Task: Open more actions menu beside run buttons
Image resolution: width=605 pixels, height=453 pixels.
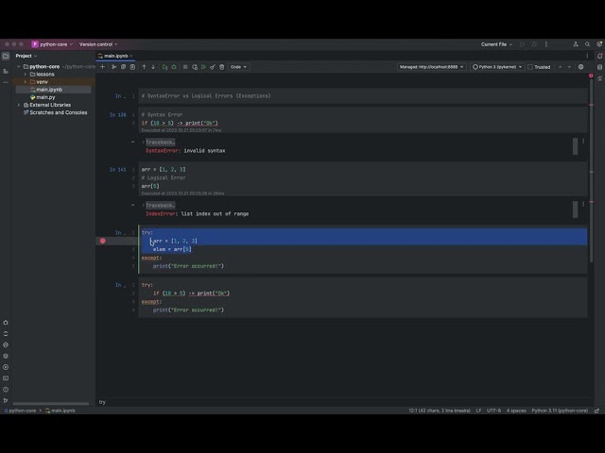Action: coord(546,44)
